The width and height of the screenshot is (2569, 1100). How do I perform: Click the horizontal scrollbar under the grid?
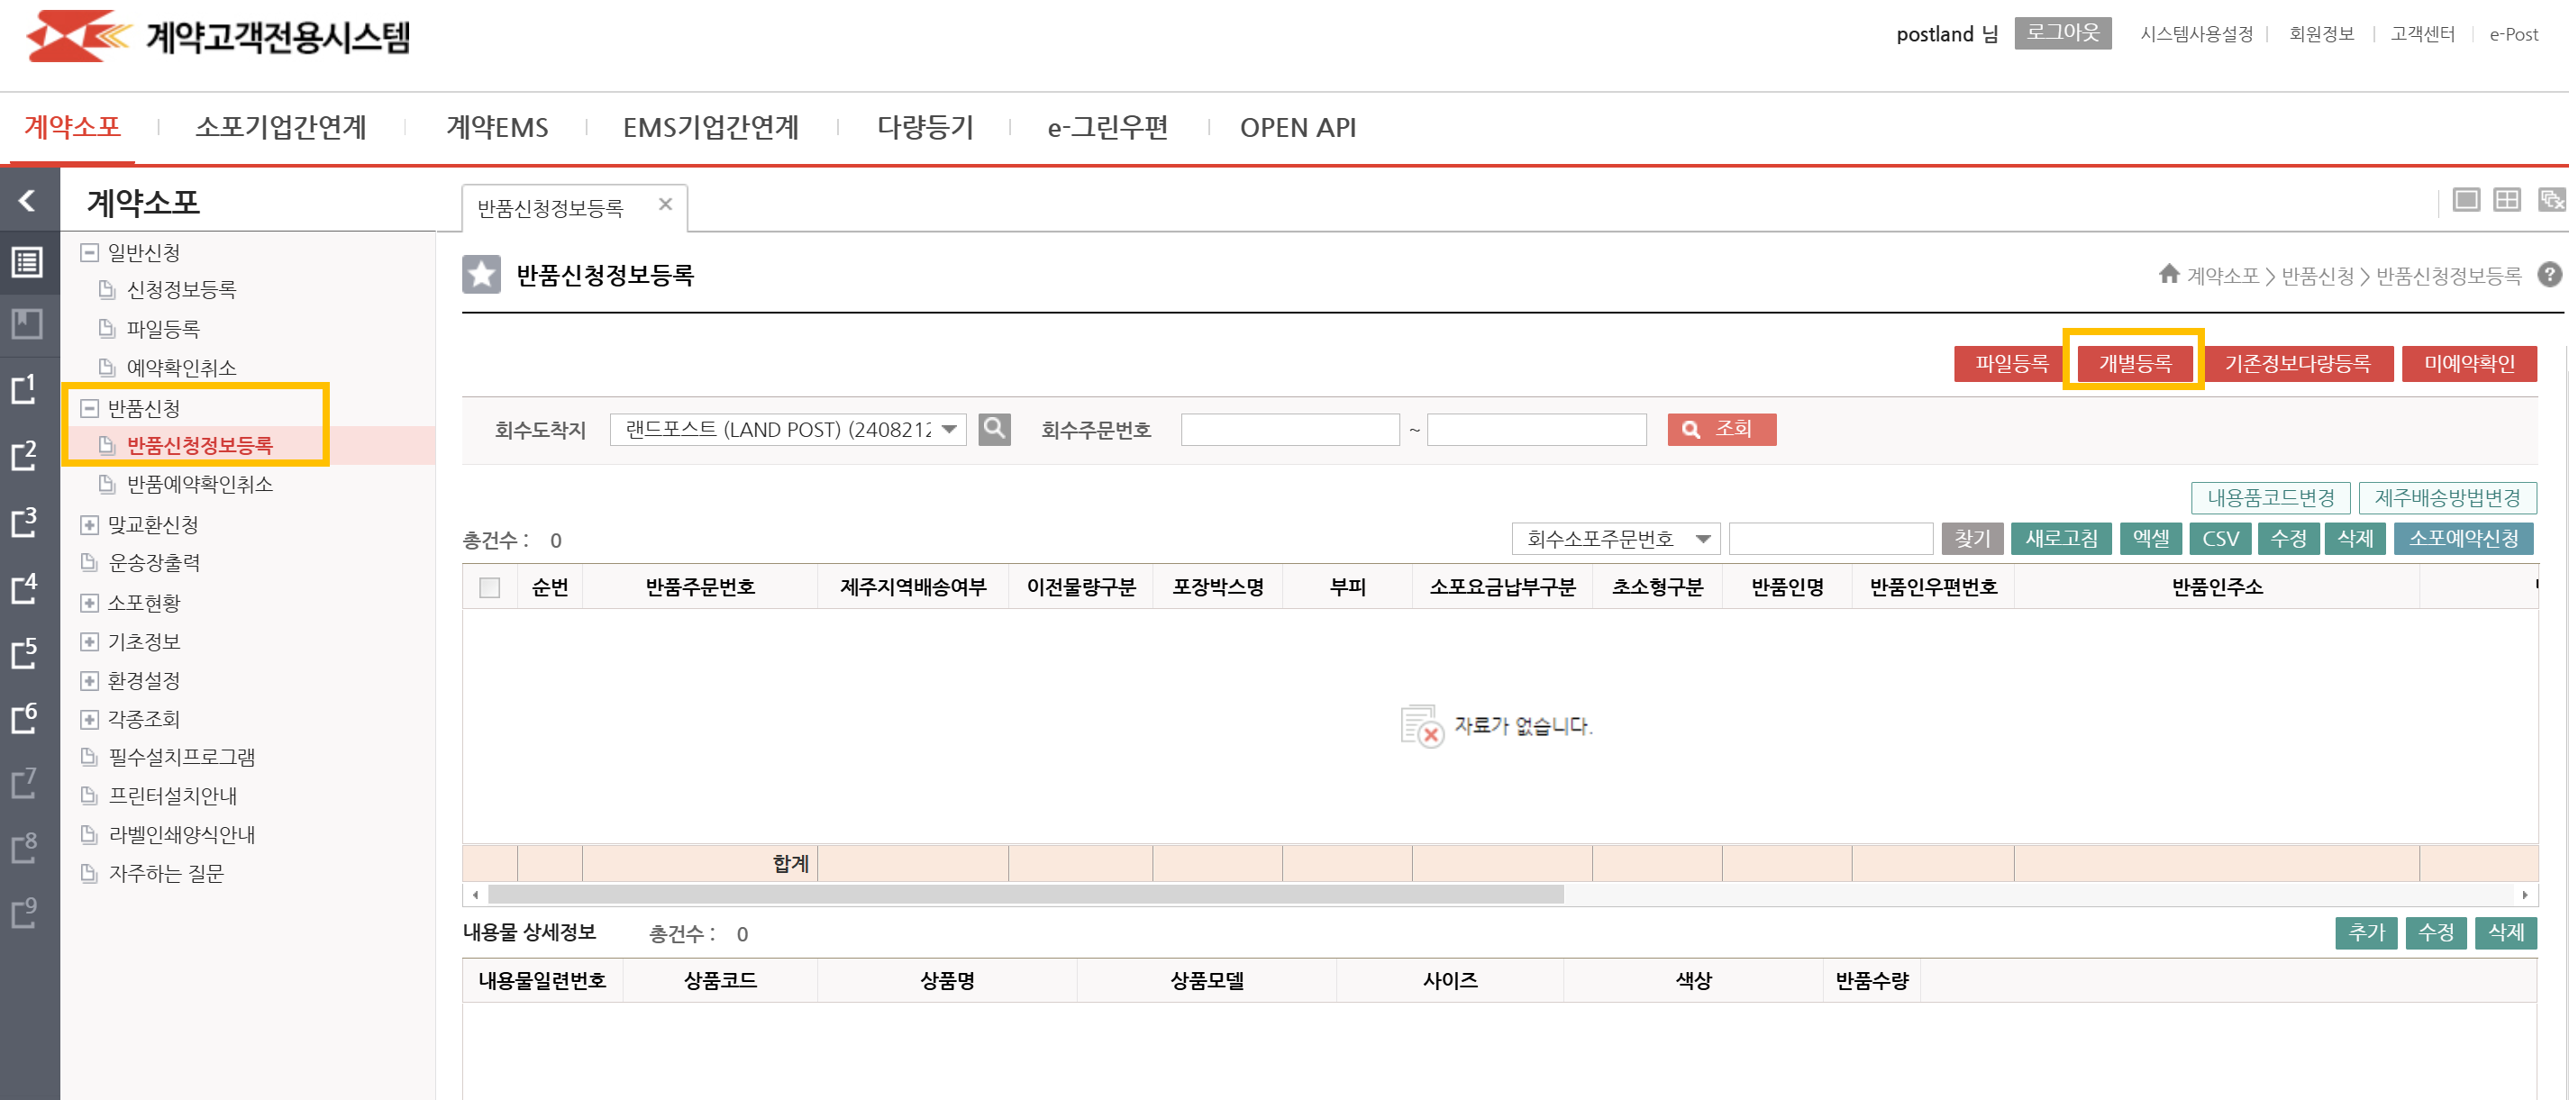pos(1025,895)
